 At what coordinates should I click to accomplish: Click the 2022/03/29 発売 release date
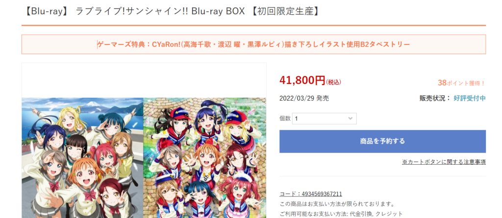click(x=304, y=98)
